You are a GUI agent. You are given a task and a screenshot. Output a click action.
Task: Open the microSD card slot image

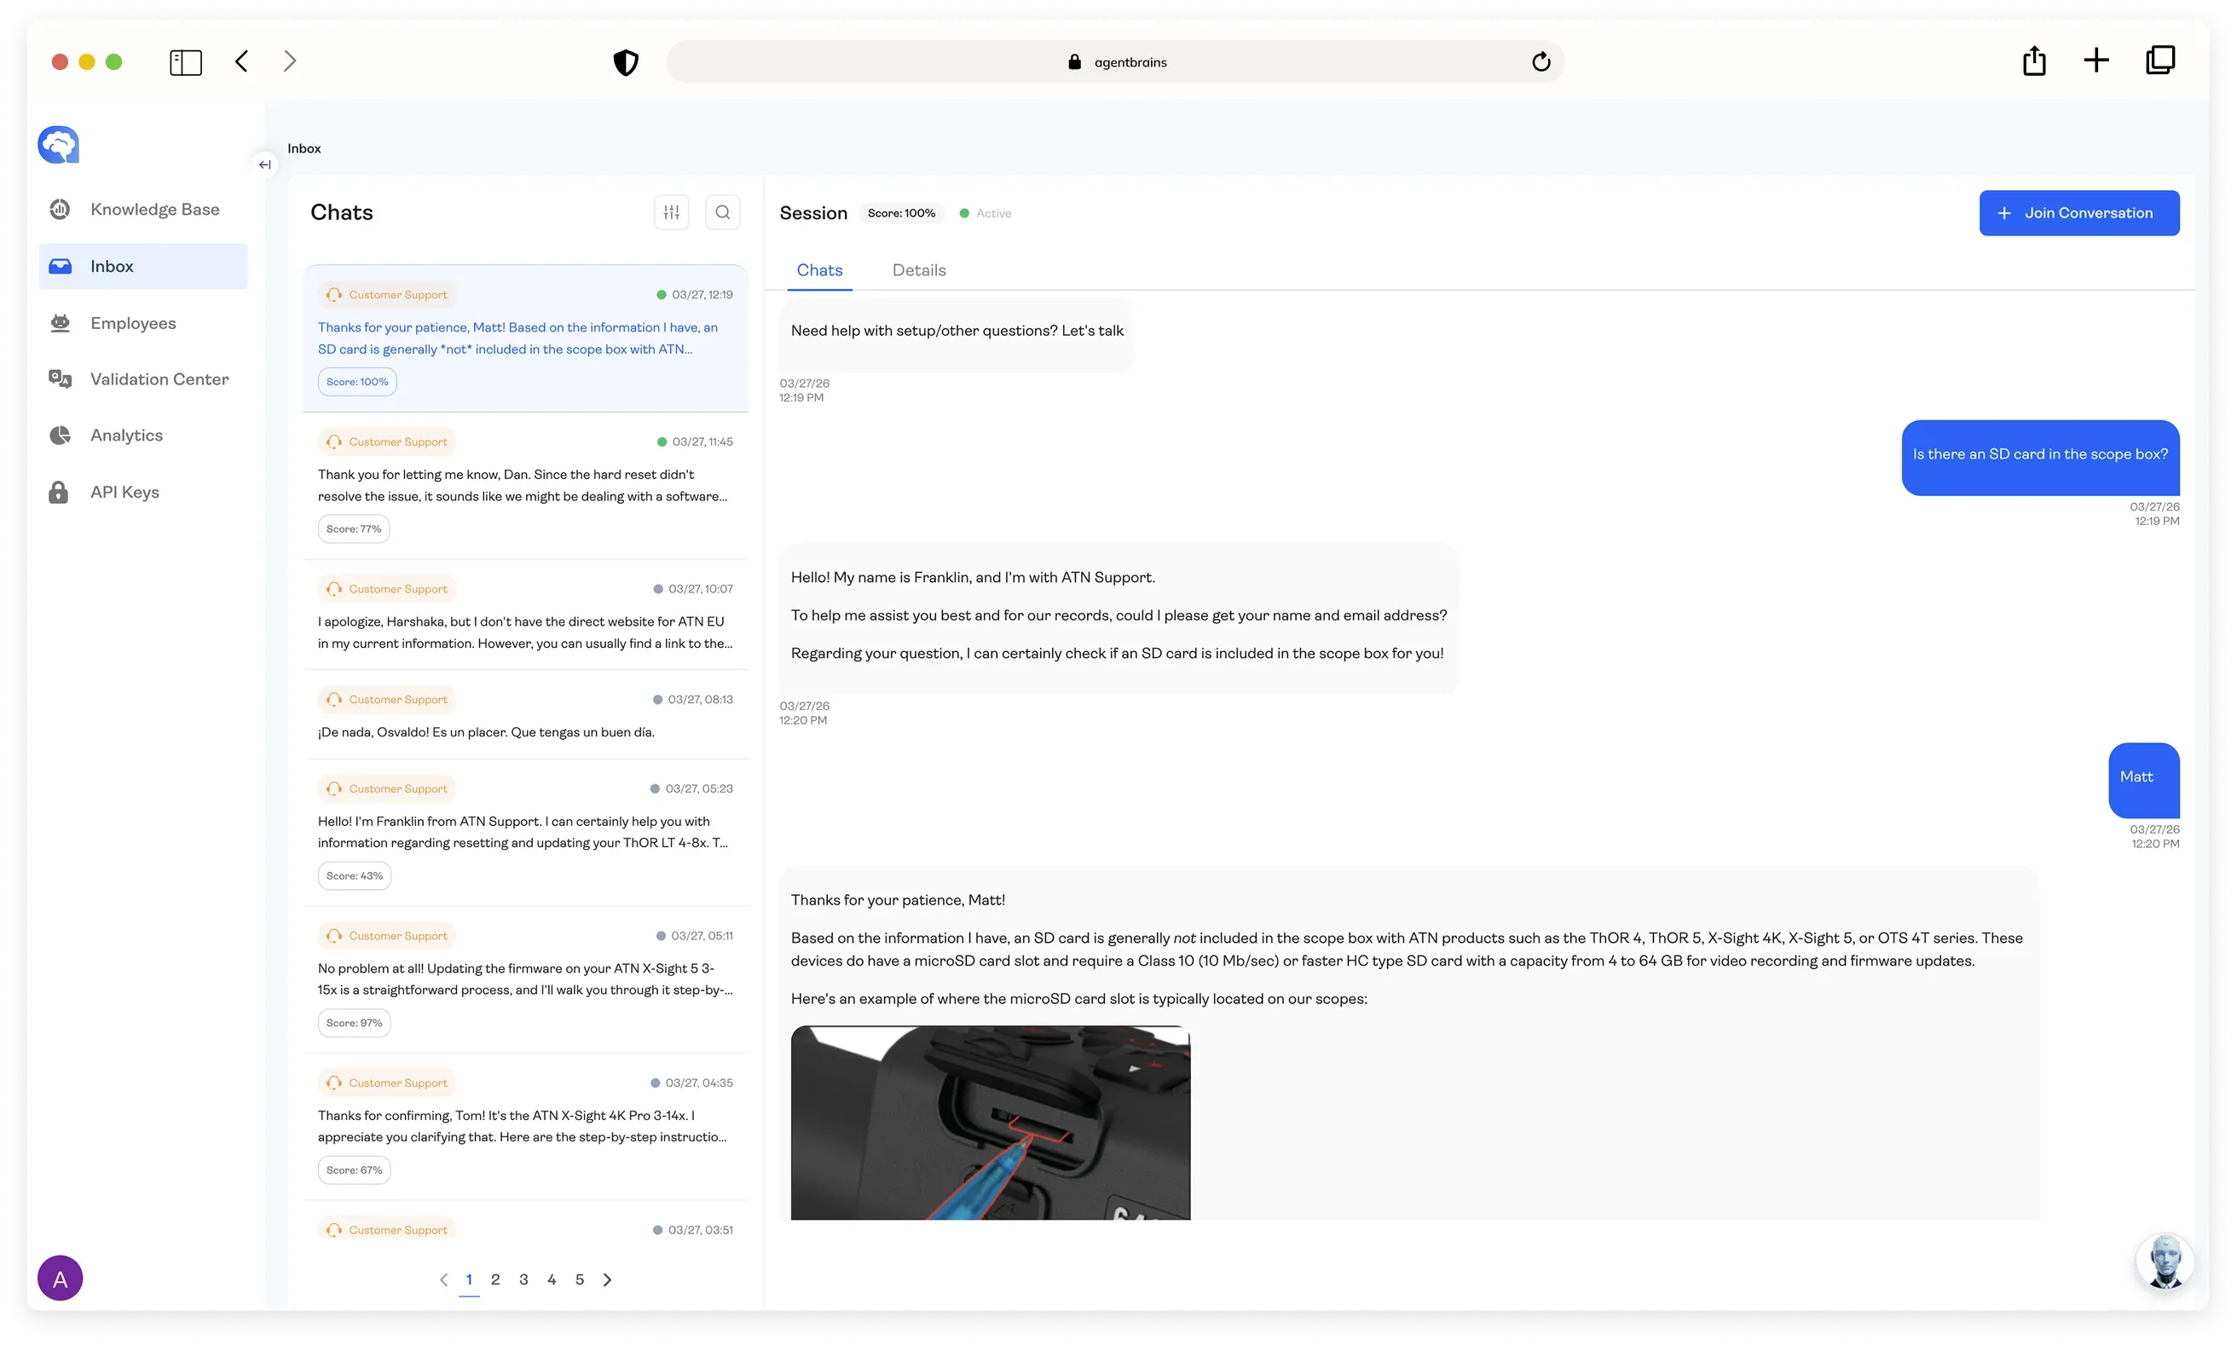990,1123
